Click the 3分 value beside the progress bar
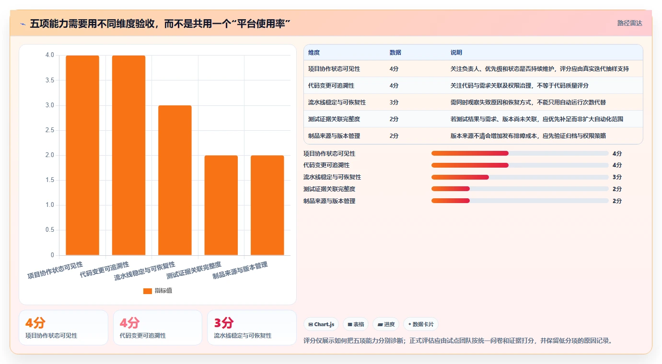The width and height of the screenshot is (662, 364). (x=617, y=177)
